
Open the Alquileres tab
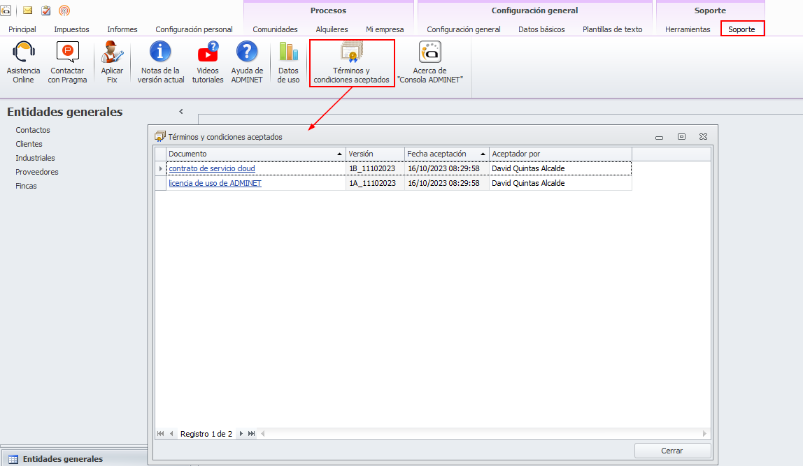[332, 29]
